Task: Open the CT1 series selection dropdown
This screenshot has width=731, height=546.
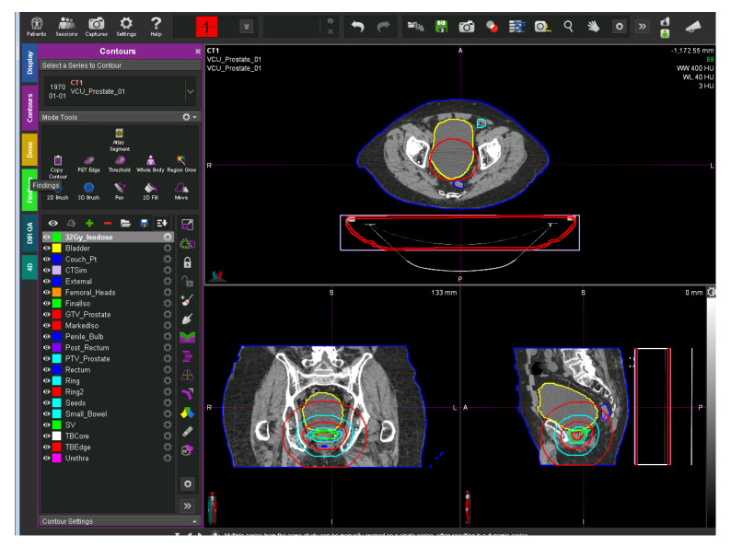Action: click(x=190, y=92)
